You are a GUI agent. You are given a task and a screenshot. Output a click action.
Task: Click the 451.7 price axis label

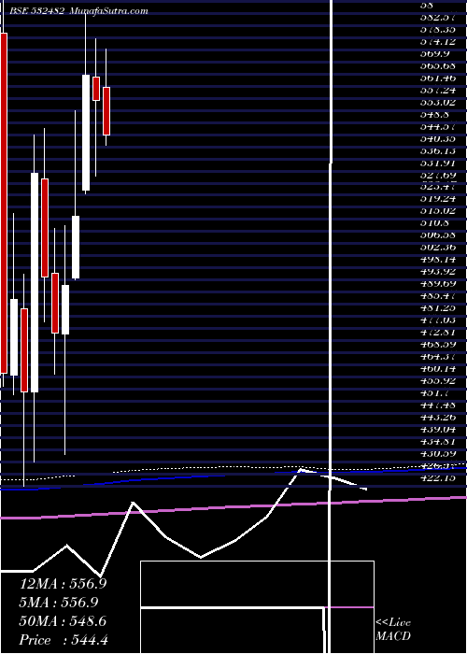point(436,392)
